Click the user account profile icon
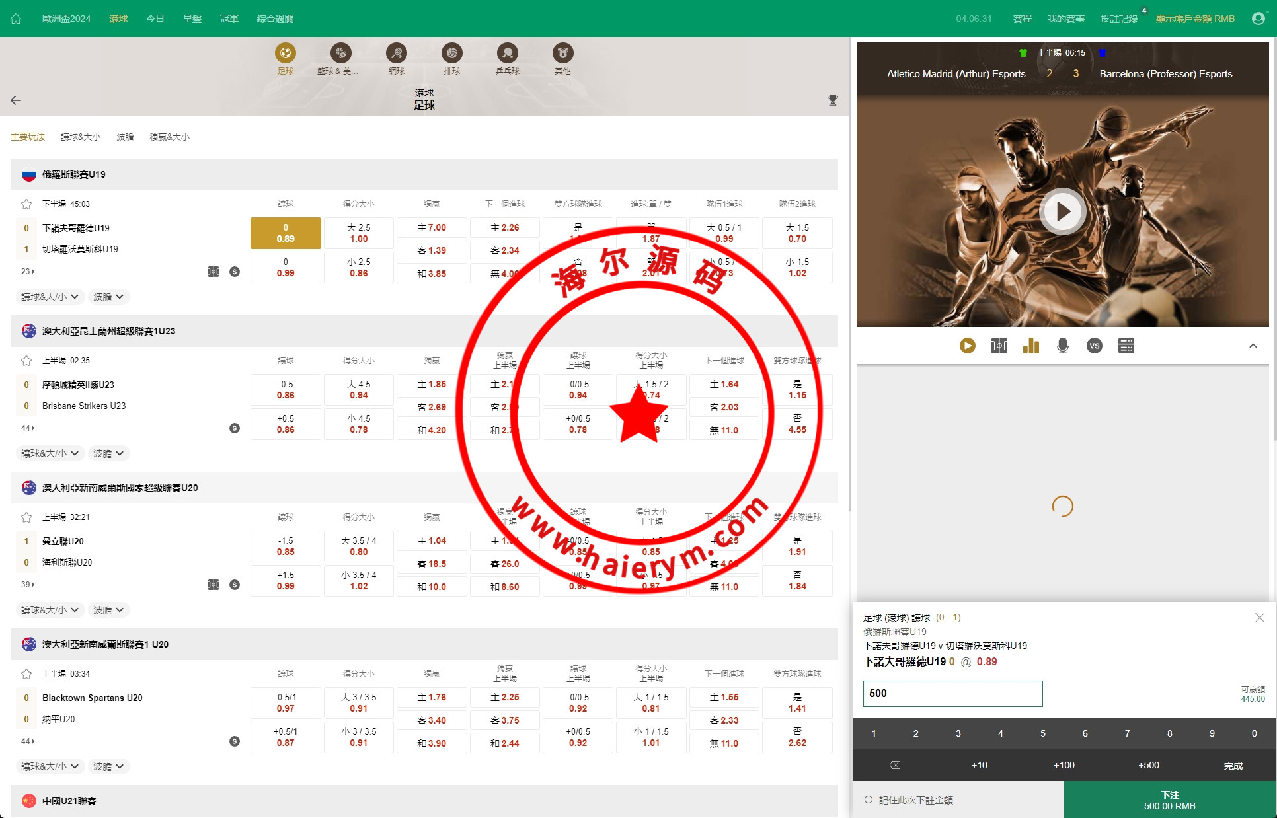Screen dimensions: 1277x818 [1258, 19]
